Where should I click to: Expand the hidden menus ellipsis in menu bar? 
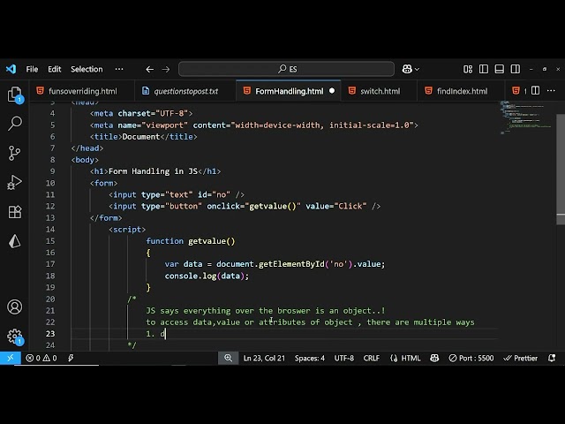tap(120, 69)
